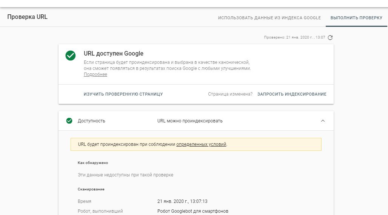
Task: Click the 'Сканирование' heading
Action: [x=91, y=189]
